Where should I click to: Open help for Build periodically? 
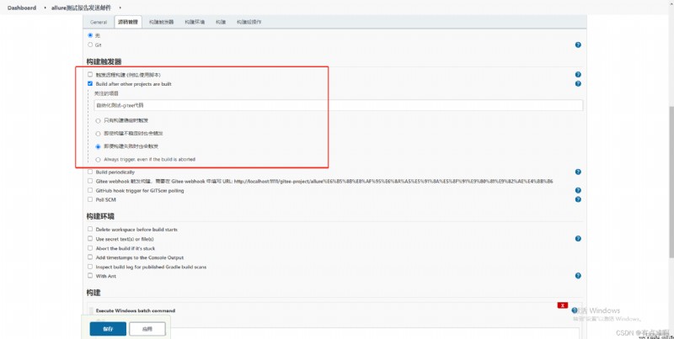pyautogui.click(x=578, y=172)
